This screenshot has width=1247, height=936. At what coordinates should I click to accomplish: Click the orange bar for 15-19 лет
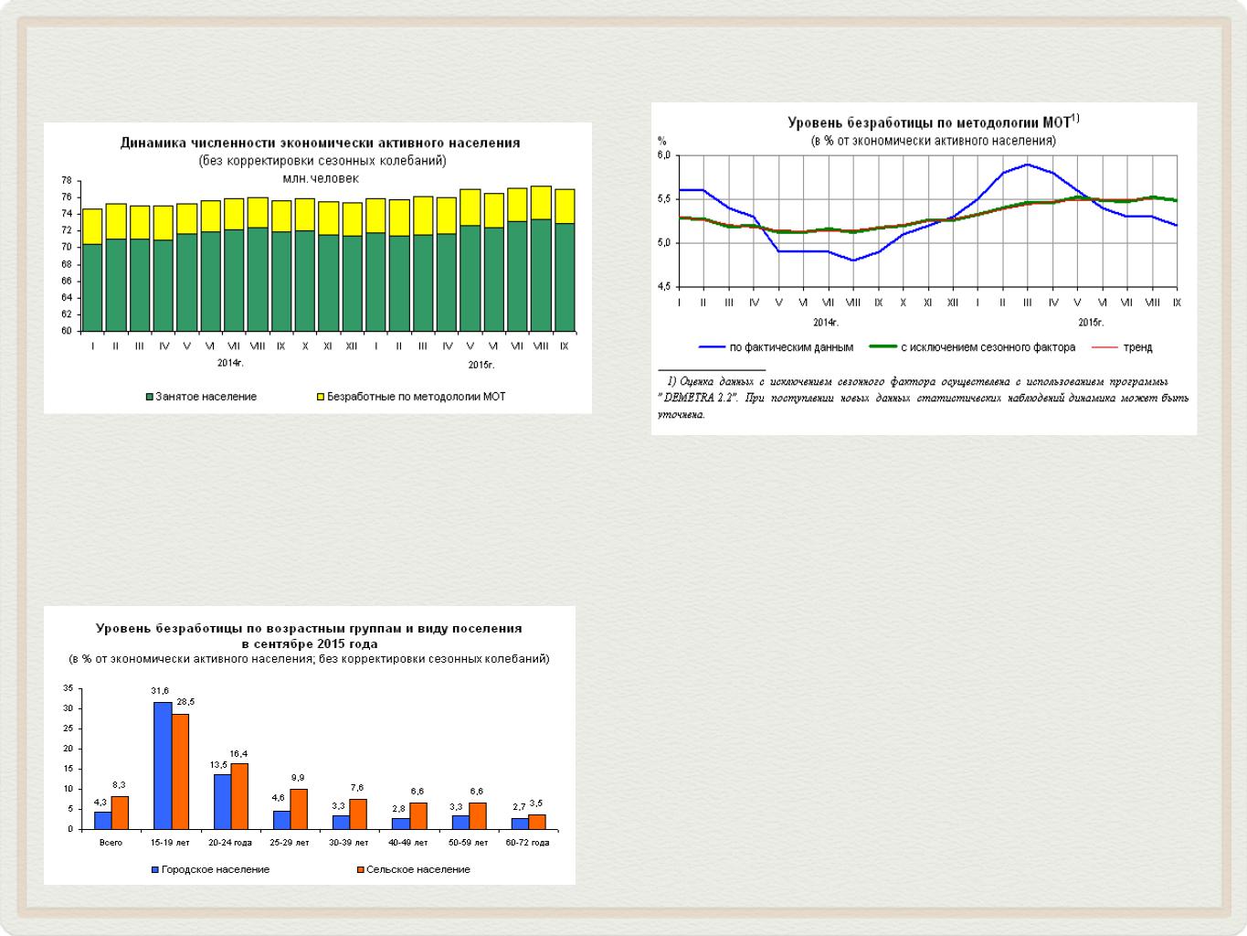180,772
